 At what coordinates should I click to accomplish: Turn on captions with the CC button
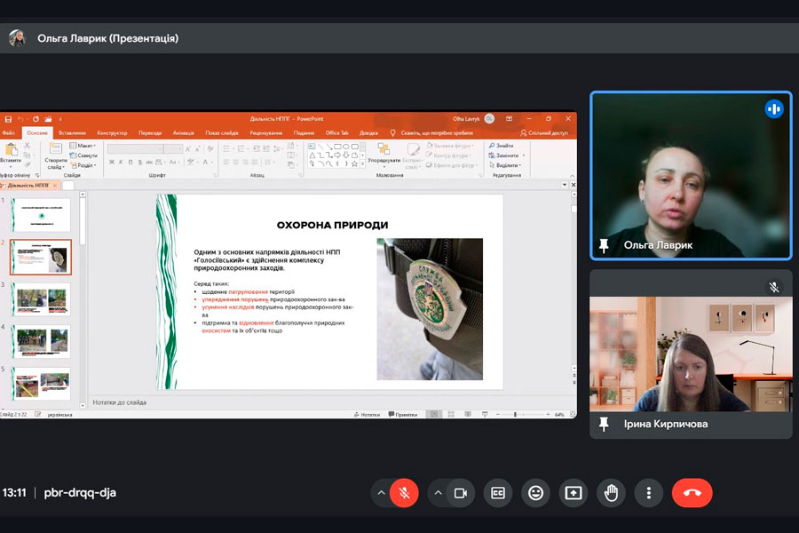point(498,493)
